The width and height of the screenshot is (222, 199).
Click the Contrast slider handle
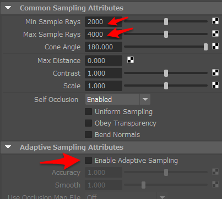click(166, 73)
